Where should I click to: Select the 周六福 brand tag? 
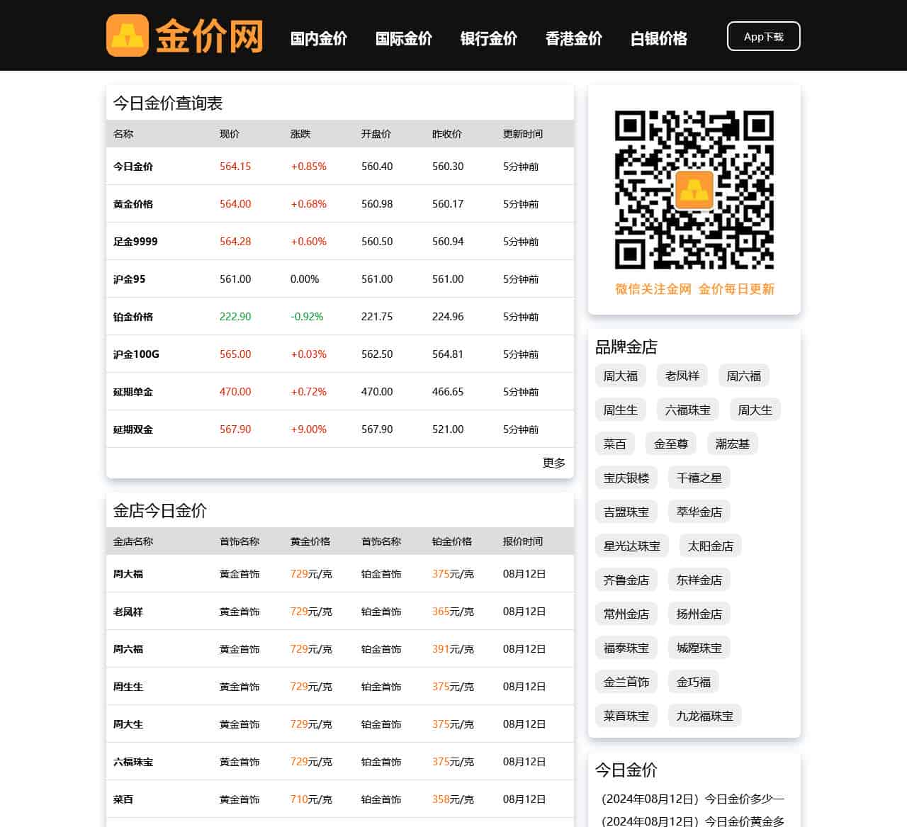click(x=744, y=376)
